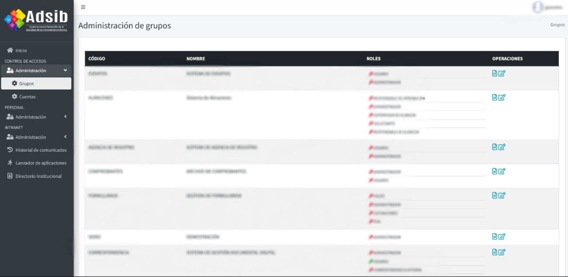Image resolution: width=568 pixels, height=277 pixels.
Task: Open Lanzador de aplicaciones
Action: (41, 163)
